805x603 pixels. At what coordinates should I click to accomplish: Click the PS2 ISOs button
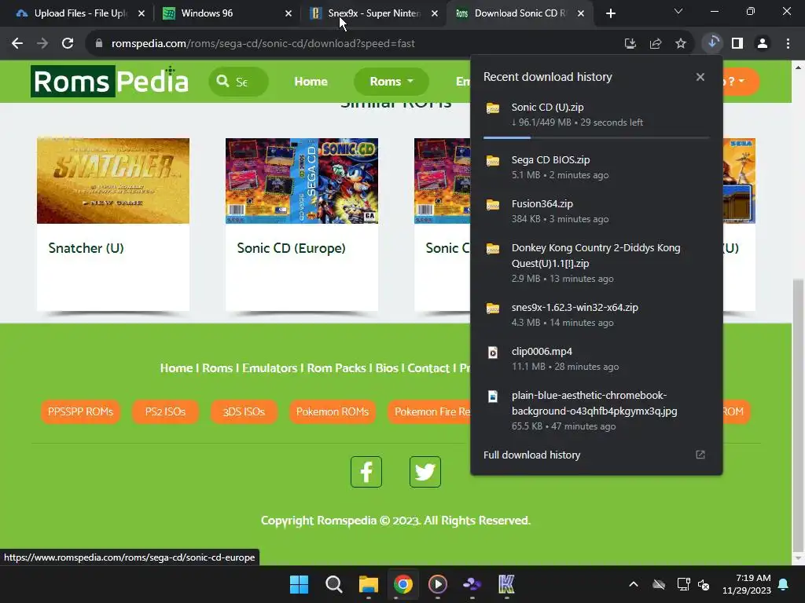[x=165, y=411]
